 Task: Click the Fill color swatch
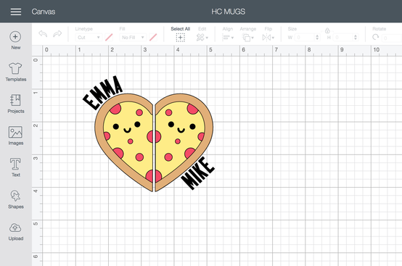[x=153, y=38]
